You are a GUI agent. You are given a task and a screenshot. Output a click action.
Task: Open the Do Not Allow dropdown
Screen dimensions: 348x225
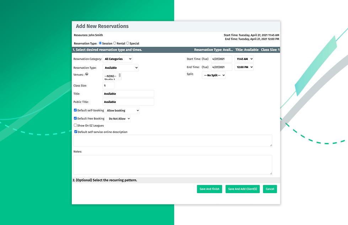click(x=118, y=119)
